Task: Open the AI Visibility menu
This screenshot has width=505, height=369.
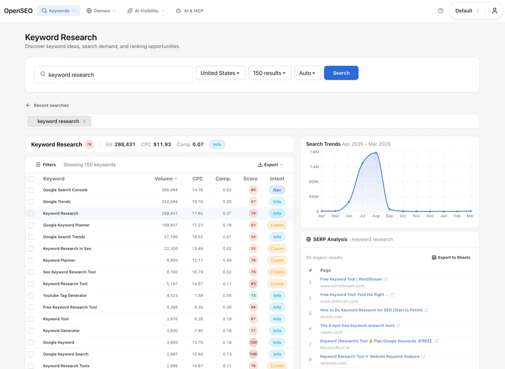Action: pyautogui.click(x=145, y=11)
